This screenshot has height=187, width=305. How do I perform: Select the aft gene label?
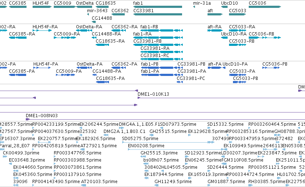coord(210,10)
